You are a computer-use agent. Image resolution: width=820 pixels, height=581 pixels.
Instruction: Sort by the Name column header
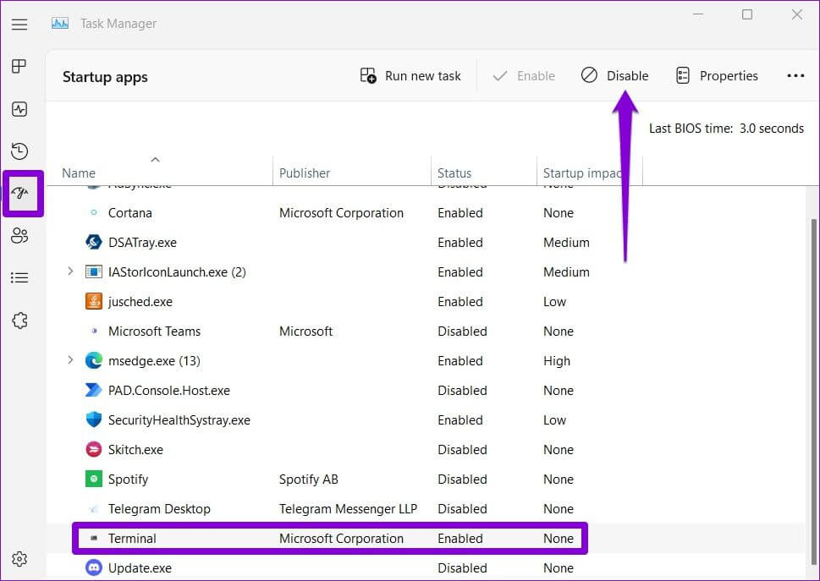click(x=79, y=173)
